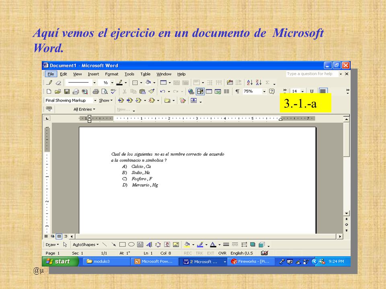Click the Save floppy disk icon
The height and width of the screenshot is (289, 386).
point(67,92)
